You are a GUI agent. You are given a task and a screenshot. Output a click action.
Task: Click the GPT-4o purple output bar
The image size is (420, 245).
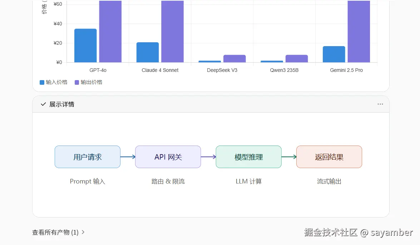(x=110, y=31)
